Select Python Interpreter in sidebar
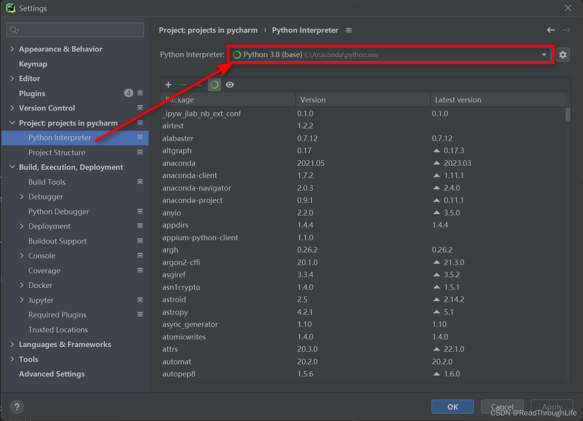This screenshot has height=421, width=583. (x=75, y=138)
